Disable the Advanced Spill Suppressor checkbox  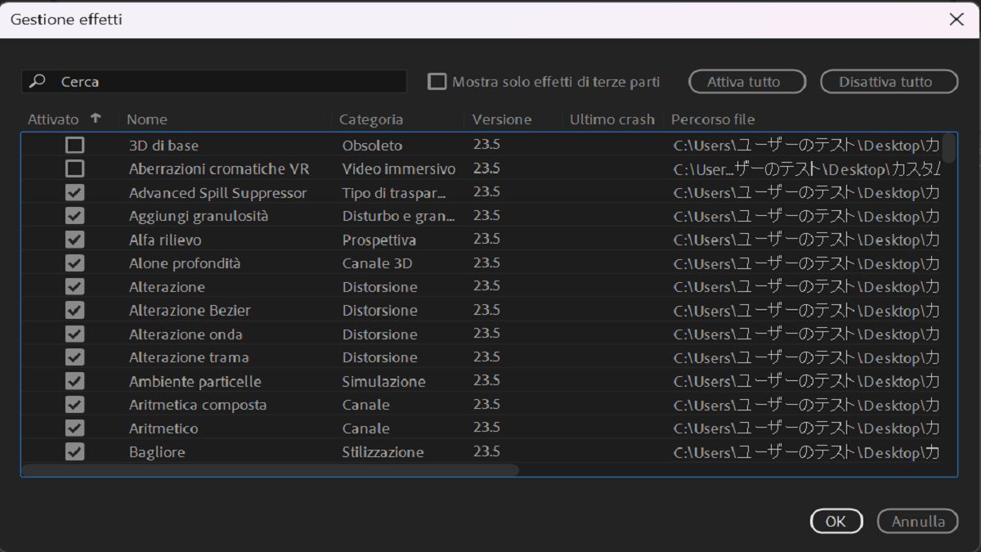pos(74,193)
